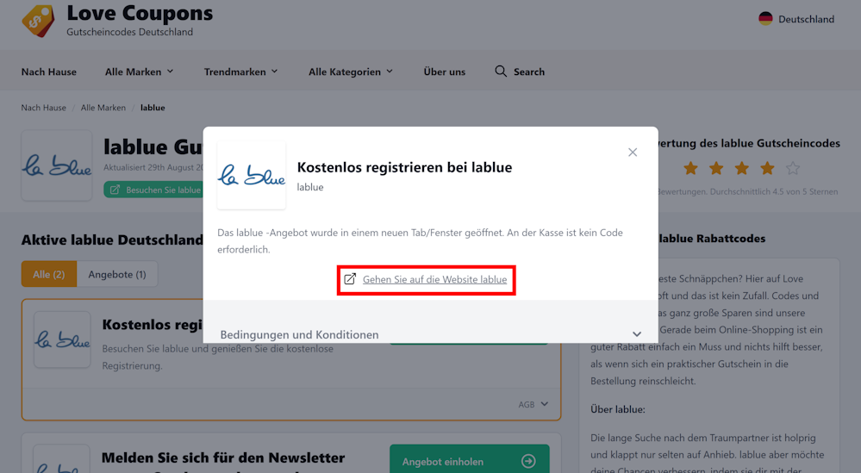Click Nach Hause breadcrumb link
Screen dimensions: 861x473
43,108
